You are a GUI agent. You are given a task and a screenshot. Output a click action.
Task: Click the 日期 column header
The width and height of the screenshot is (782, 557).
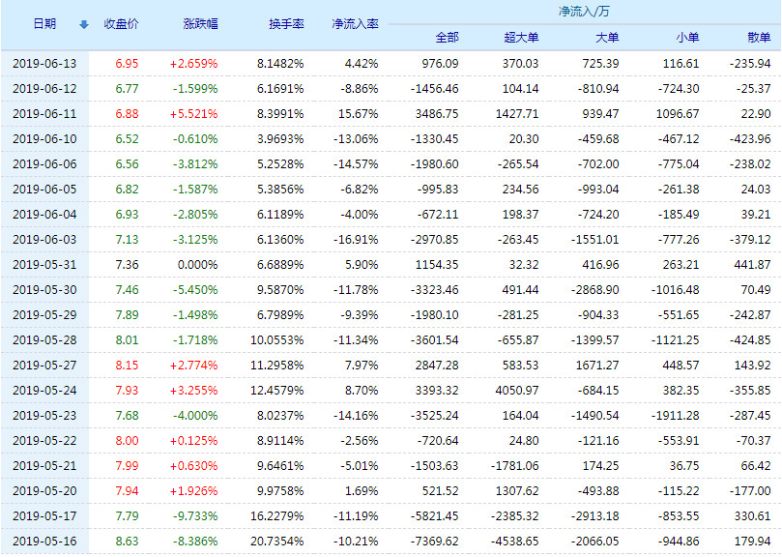coord(44,24)
